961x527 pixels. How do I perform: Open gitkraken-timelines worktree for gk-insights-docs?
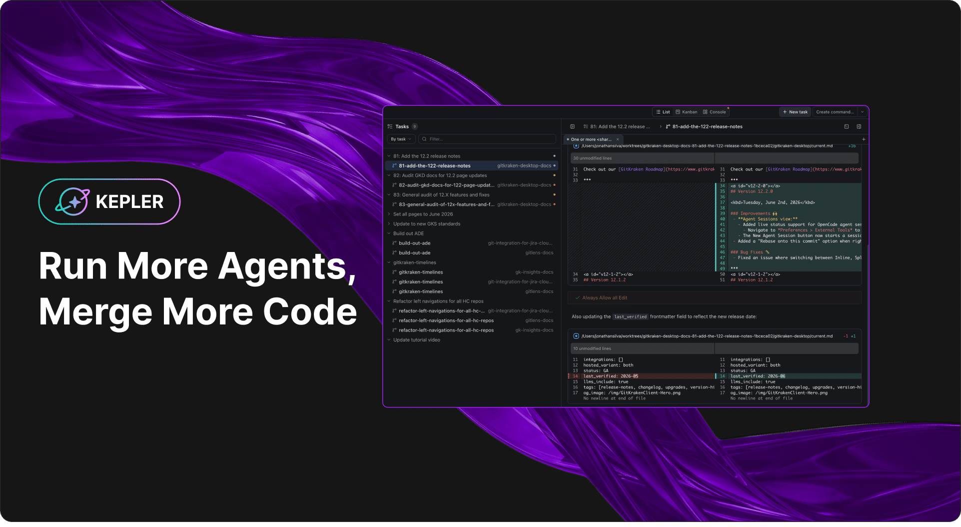(472, 272)
